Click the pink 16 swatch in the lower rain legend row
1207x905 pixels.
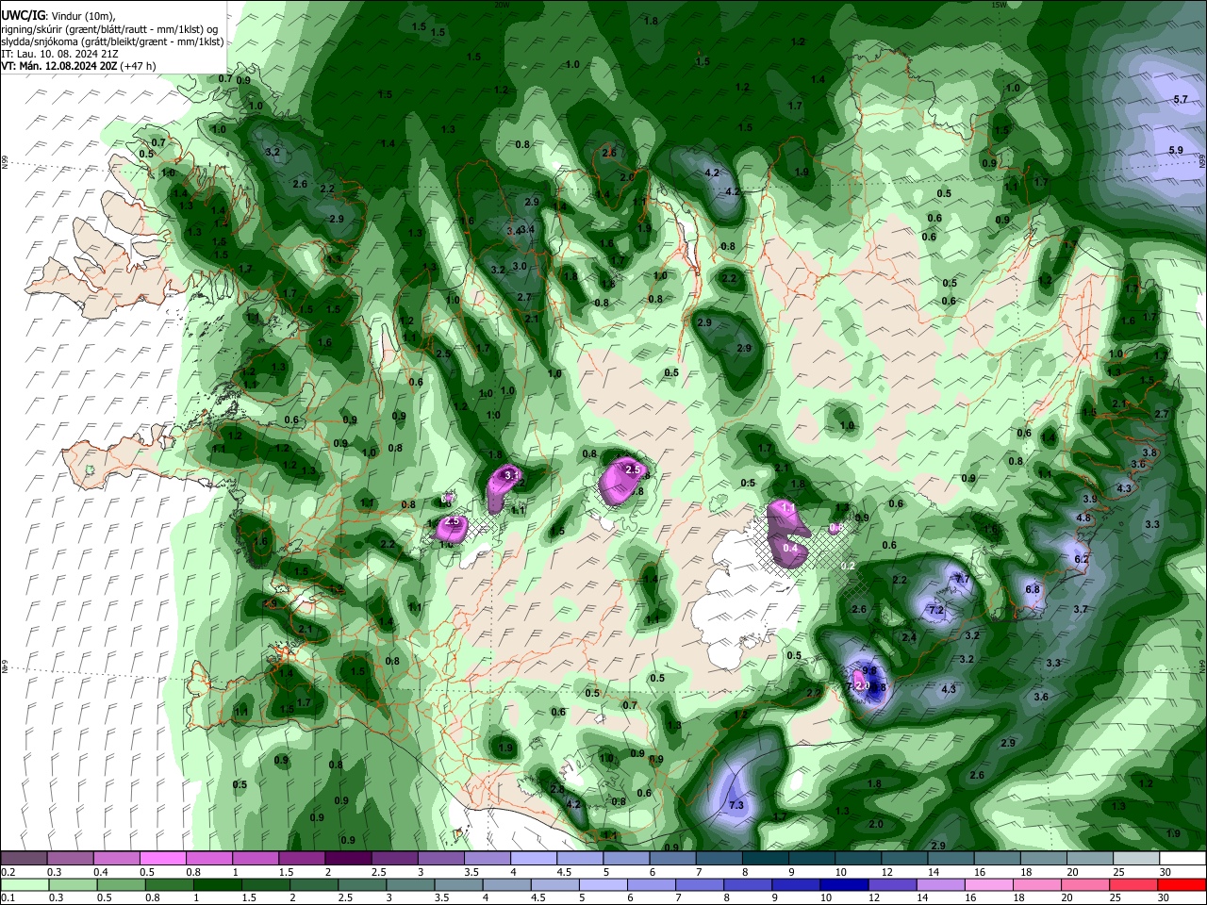pos(989,885)
